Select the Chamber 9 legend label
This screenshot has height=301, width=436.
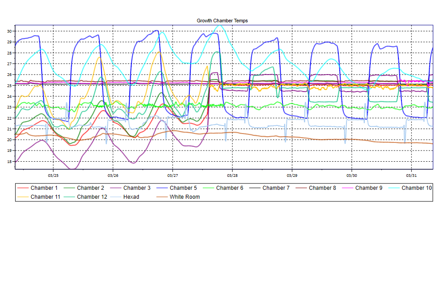[x=369, y=188]
